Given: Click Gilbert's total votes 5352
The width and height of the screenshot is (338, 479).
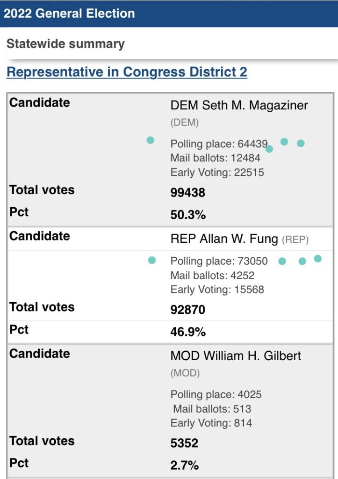Looking at the screenshot, I should [184, 443].
